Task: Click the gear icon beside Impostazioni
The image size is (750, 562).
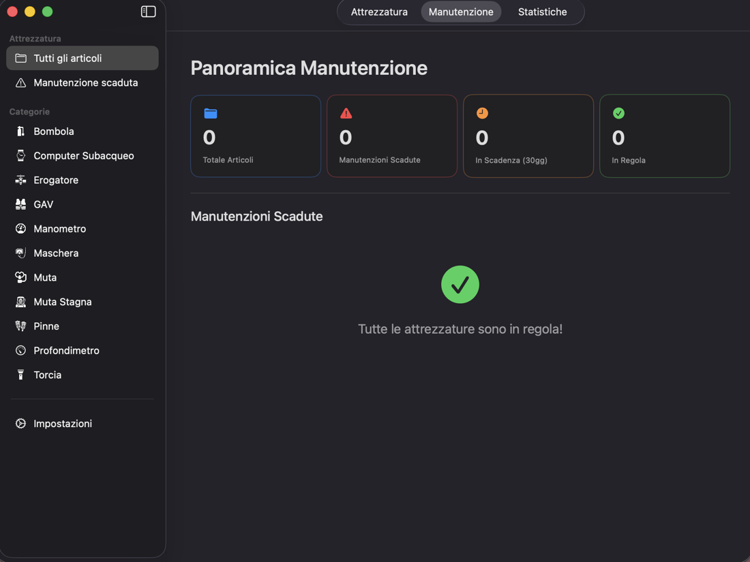Action: point(20,424)
